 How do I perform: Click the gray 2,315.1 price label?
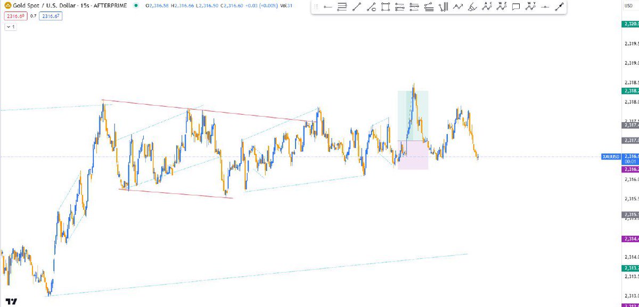[630, 215]
